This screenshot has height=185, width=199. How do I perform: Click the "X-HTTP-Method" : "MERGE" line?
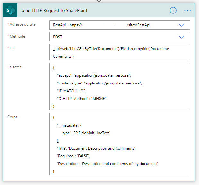tap(82, 99)
